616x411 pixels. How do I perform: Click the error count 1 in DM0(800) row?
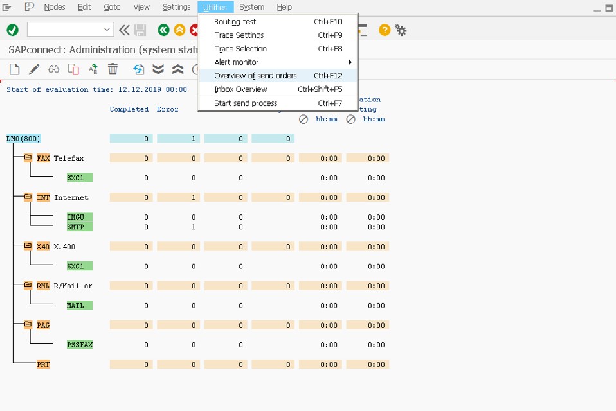(194, 139)
